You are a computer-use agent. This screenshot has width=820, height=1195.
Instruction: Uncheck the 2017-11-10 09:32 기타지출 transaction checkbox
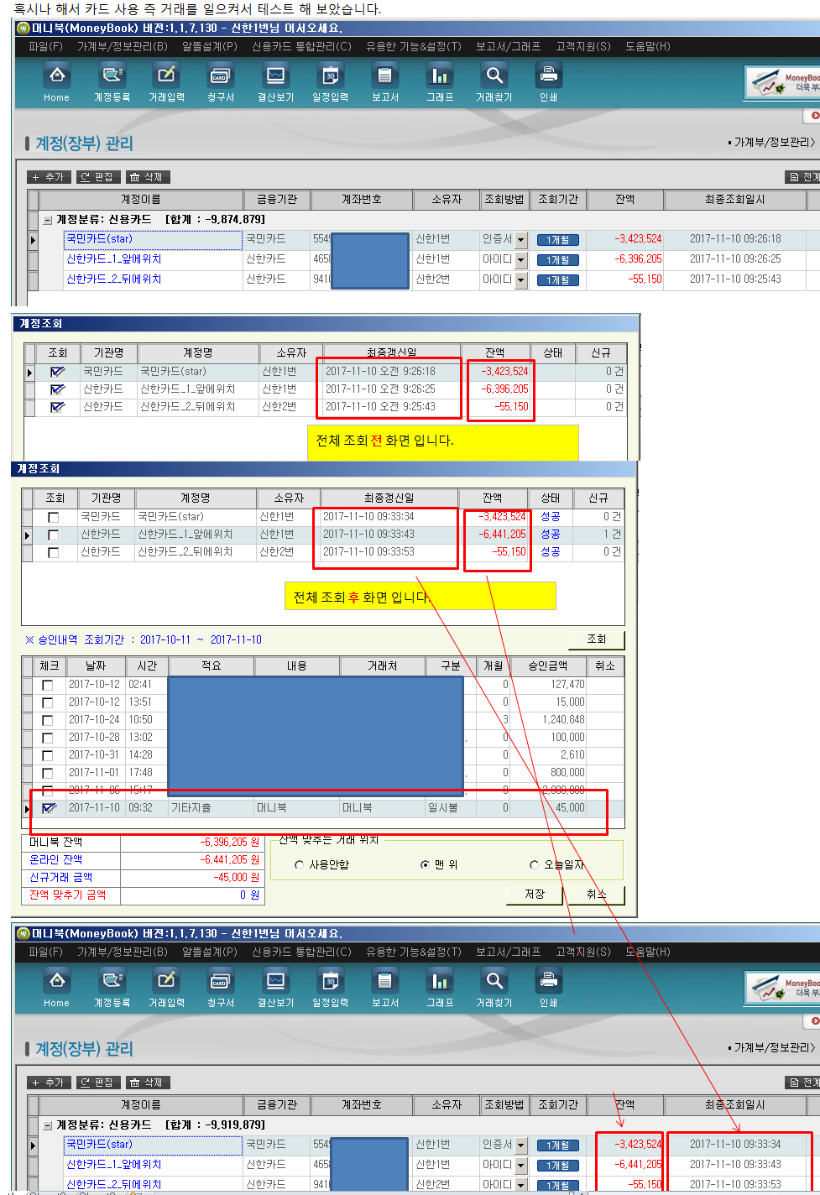tap(48, 808)
